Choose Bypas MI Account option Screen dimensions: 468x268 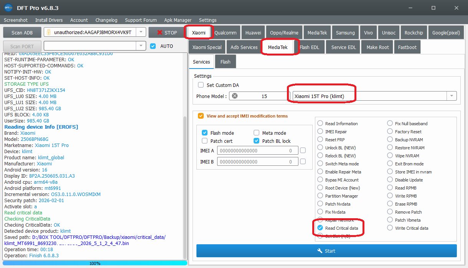pyautogui.click(x=320, y=180)
